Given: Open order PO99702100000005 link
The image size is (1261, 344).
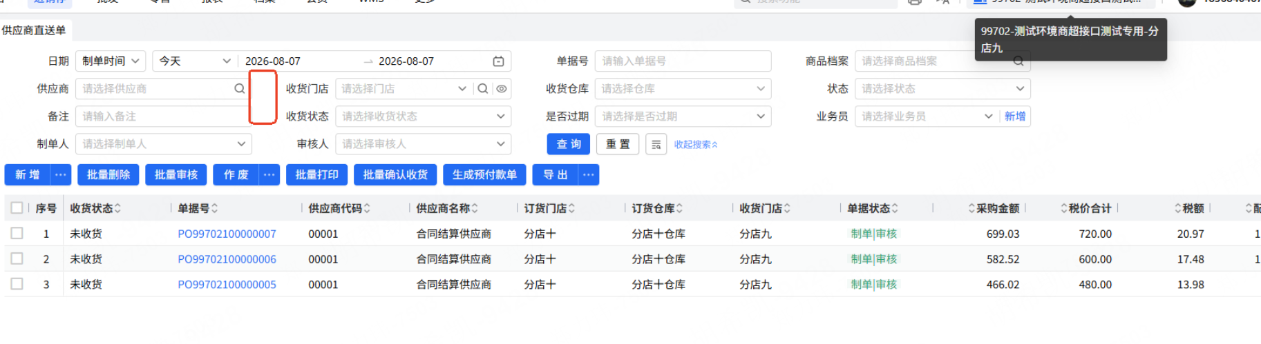Looking at the screenshot, I should (x=227, y=284).
